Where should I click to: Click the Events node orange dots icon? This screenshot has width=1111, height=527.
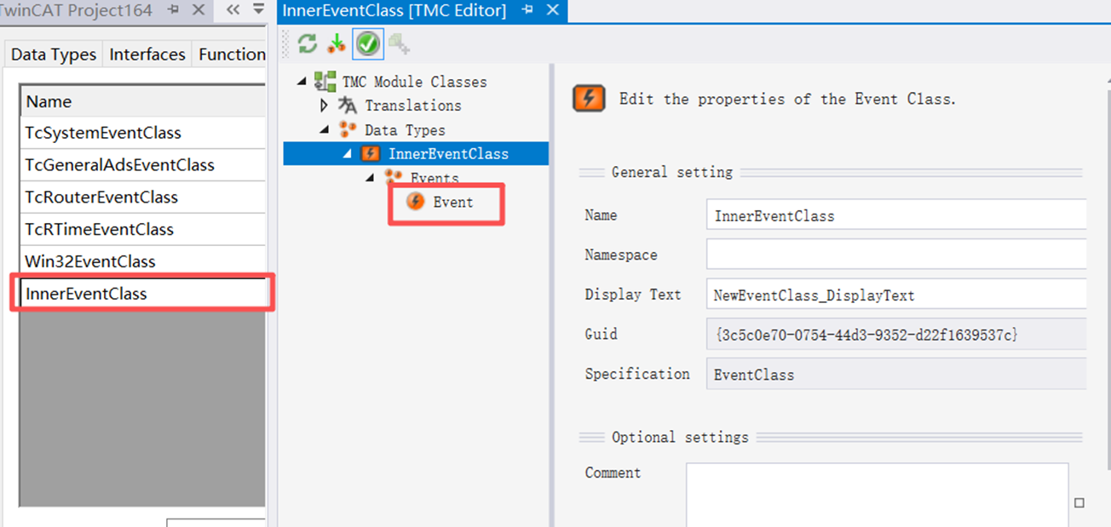[393, 177]
